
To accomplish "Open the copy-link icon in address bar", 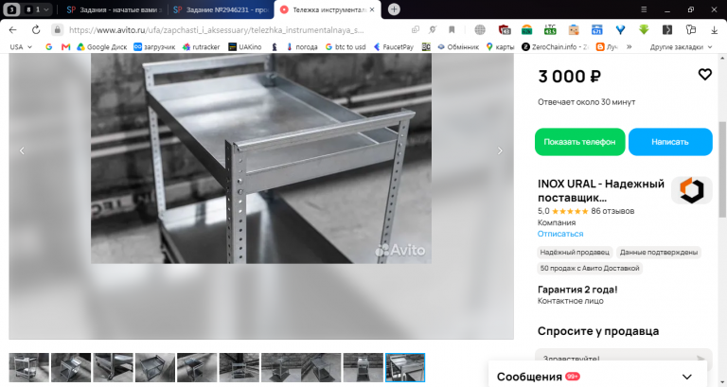I will pyautogui.click(x=416, y=30).
